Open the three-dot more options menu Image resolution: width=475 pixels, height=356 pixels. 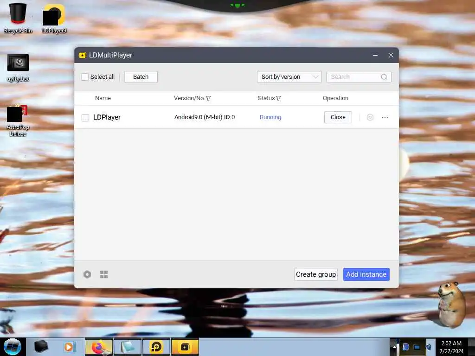[385, 117]
